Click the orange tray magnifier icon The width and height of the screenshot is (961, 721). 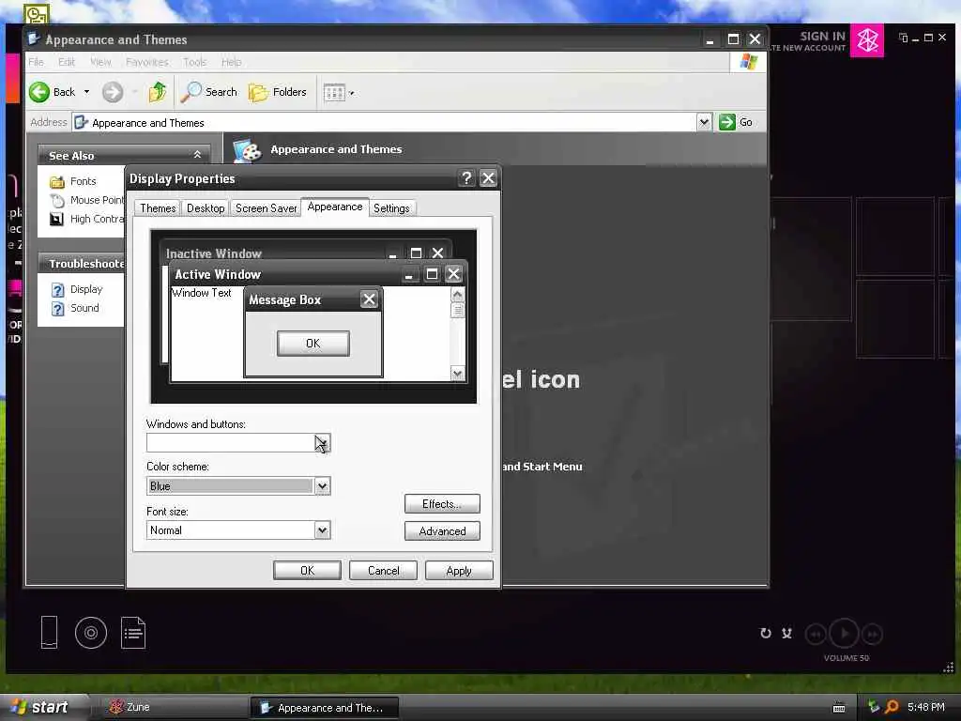point(892,707)
